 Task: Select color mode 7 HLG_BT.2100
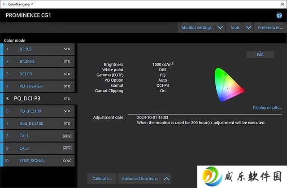pyautogui.click(x=37, y=123)
